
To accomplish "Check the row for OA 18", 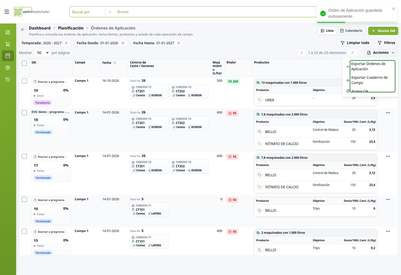I will (24, 113).
